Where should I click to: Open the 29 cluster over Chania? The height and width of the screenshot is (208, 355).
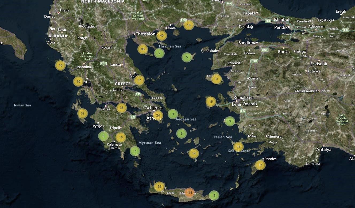[x=159, y=187]
